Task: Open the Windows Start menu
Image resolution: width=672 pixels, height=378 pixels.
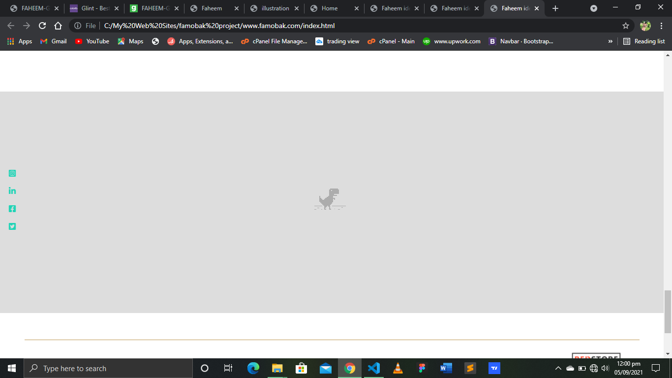Action: pos(12,368)
